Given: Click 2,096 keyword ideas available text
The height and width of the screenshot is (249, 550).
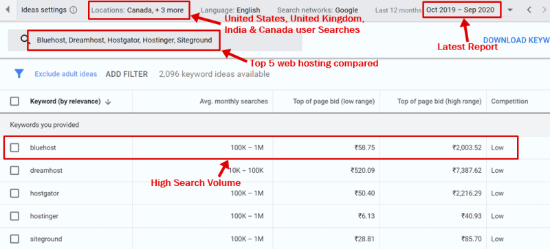Looking at the screenshot, I should tap(214, 74).
